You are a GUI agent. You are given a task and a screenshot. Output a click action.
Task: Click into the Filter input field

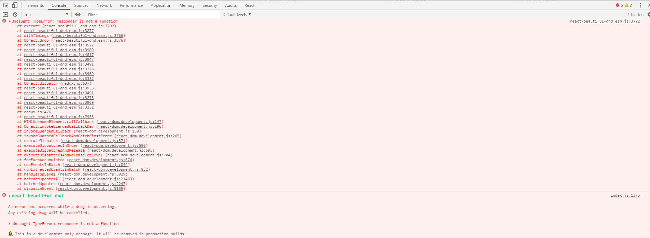point(153,15)
